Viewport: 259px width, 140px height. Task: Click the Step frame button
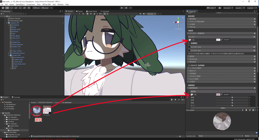[x=130, y=8]
